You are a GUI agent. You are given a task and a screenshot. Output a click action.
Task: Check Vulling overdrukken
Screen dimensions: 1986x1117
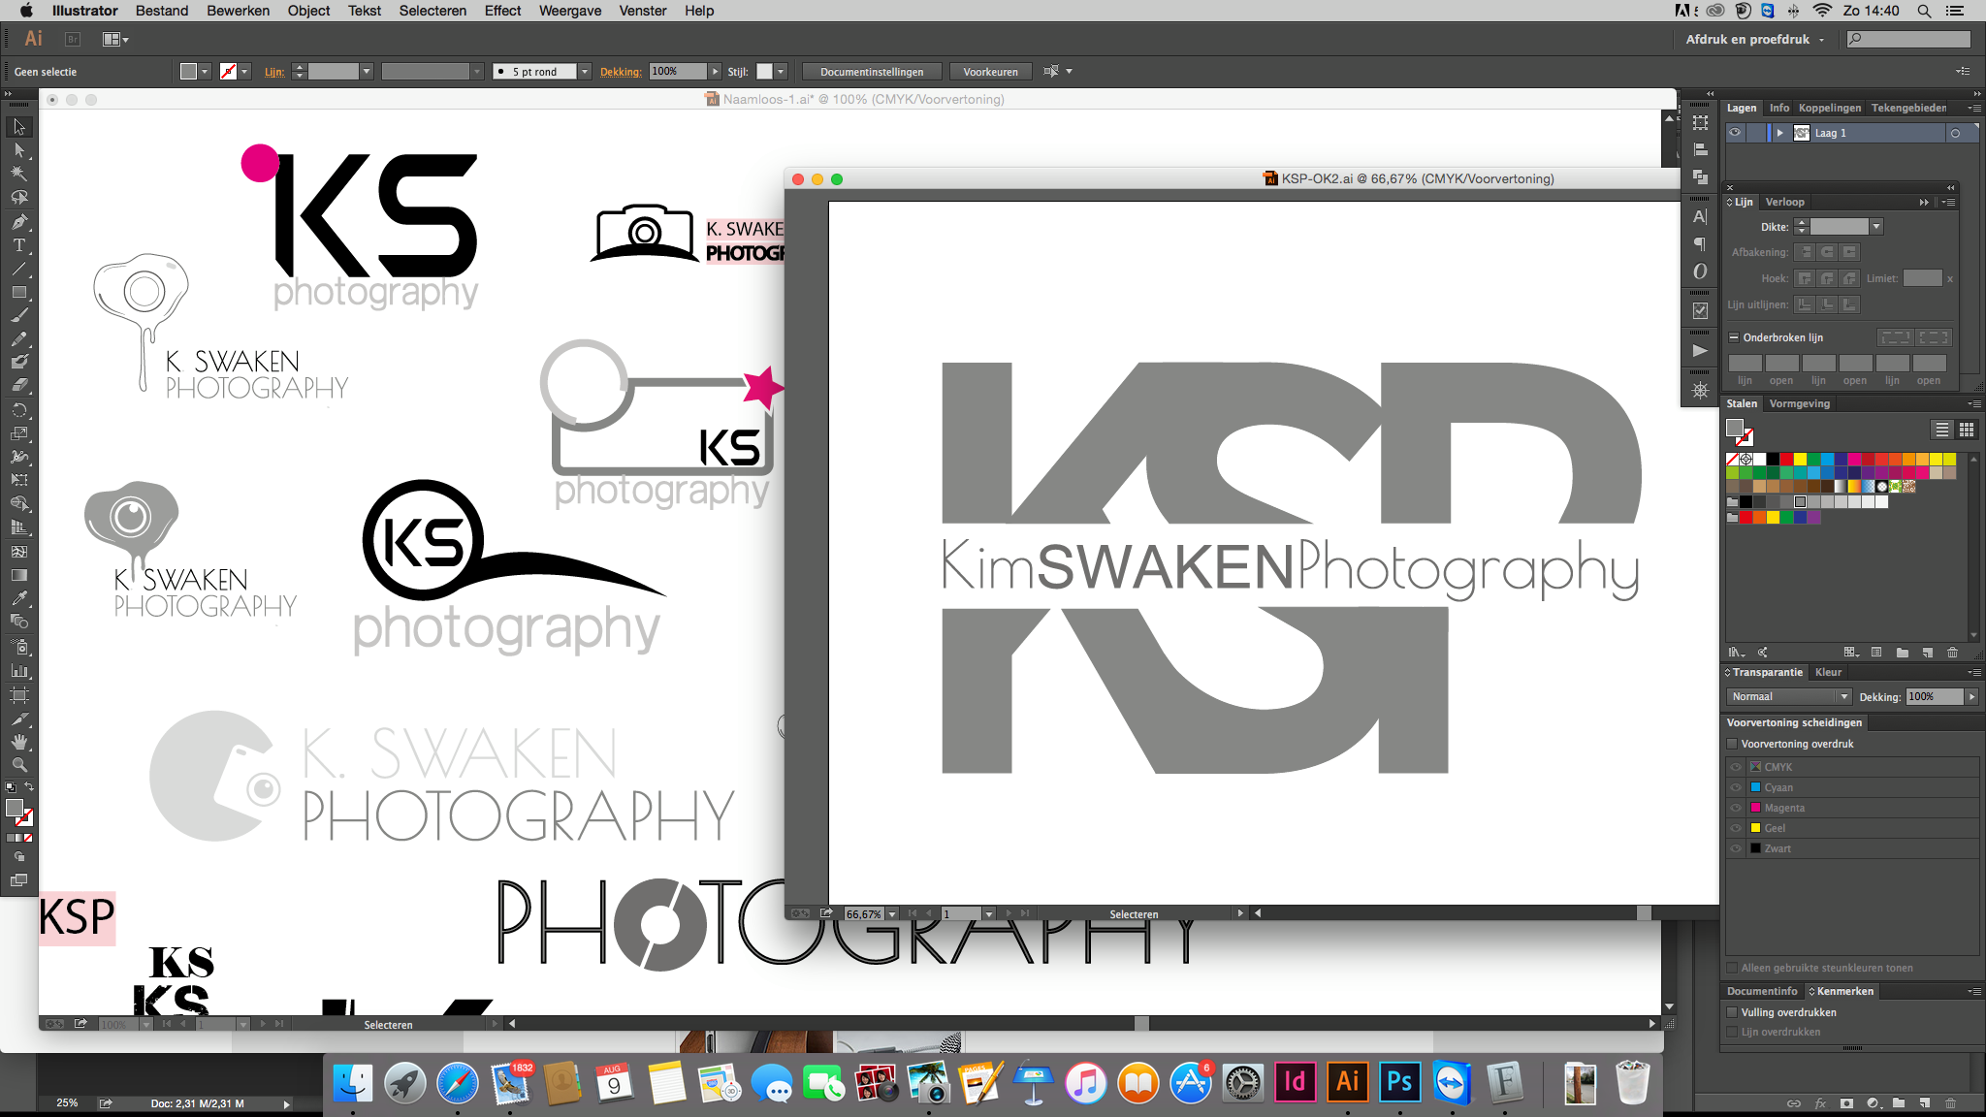1732,1012
